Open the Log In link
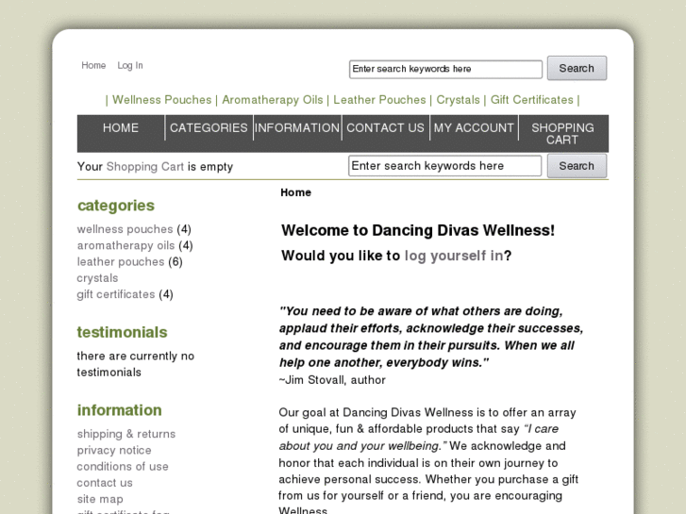Image resolution: width=686 pixels, height=514 pixels. [x=130, y=66]
